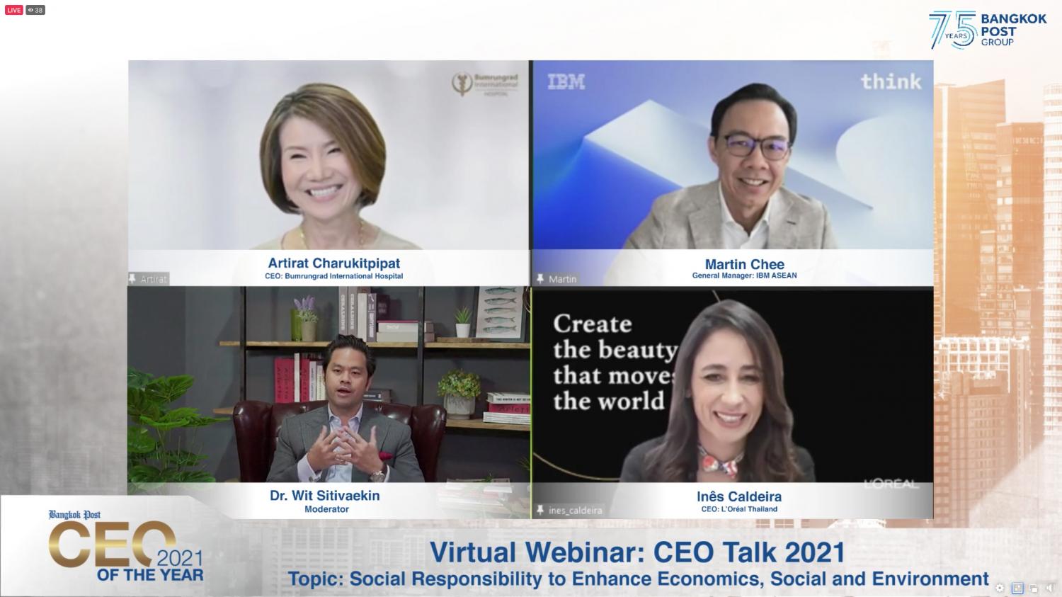Screen dimensions: 1062x597
Task: Click the red LIVE badge
Action: (14, 10)
